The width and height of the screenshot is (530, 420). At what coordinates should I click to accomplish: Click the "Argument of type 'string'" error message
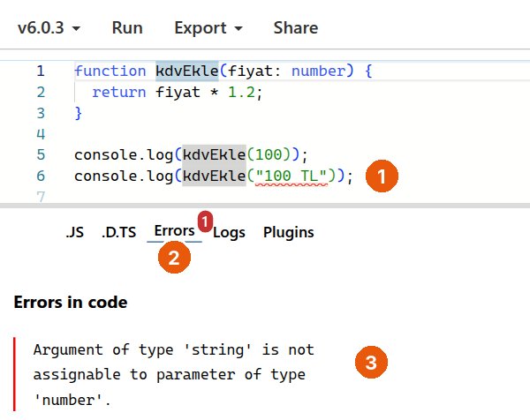point(173,374)
